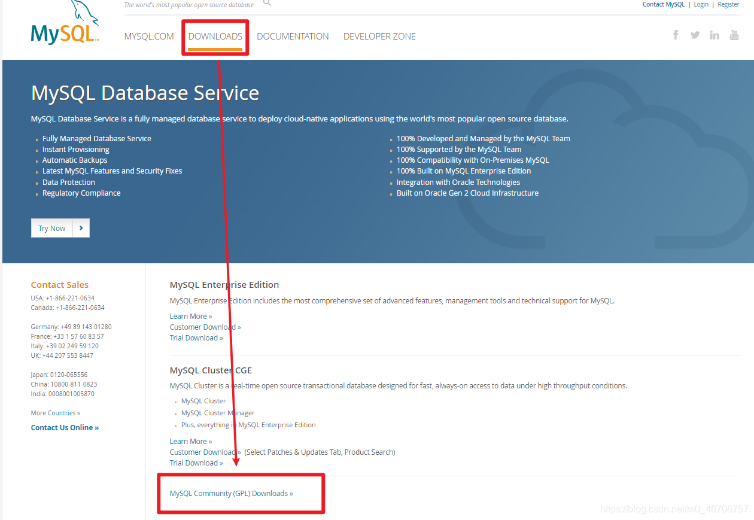This screenshot has width=754, height=520.
Task: Open Enterprise Edition Trial Download link
Action: click(x=196, y=337)
